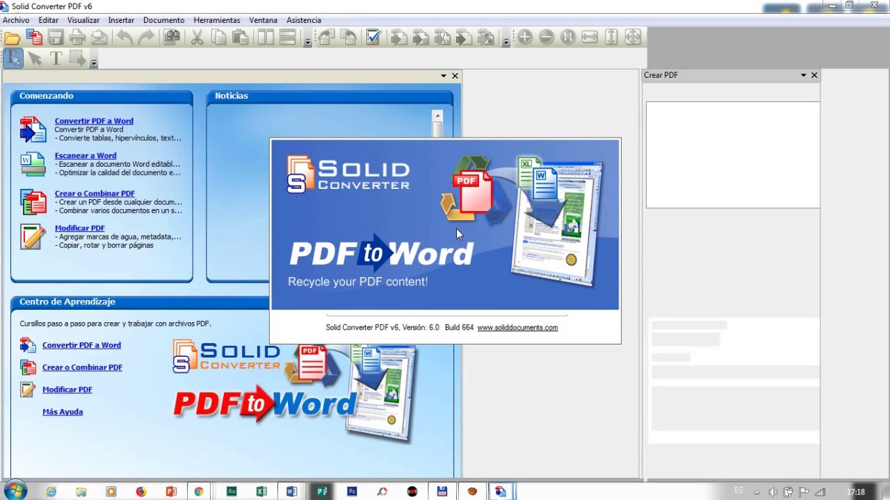The width and height of the screenshot is (890, 500).
Task: Click the Create PDF toolbar icon
Action: click(34, 37)
